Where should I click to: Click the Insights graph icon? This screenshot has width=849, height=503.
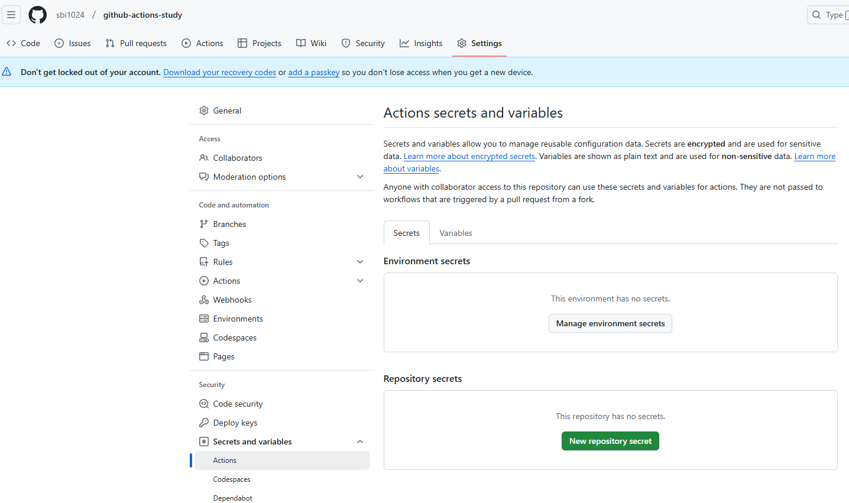click(x=404, y=43)
